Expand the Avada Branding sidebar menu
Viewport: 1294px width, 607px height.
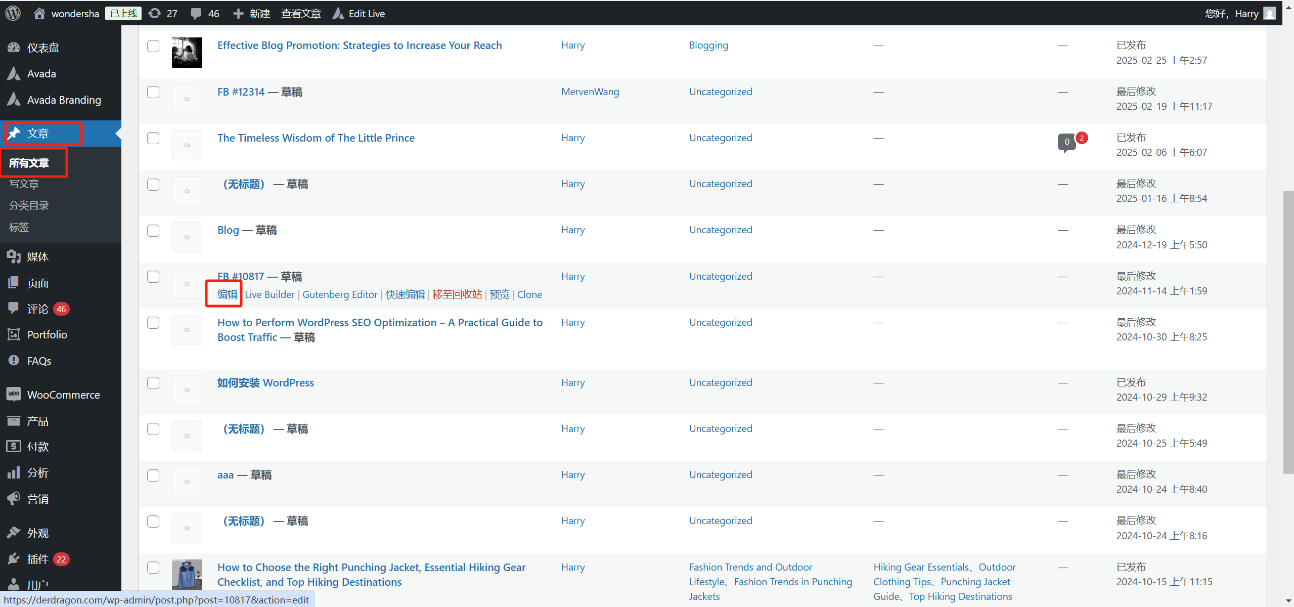click(x=64, y=100)
